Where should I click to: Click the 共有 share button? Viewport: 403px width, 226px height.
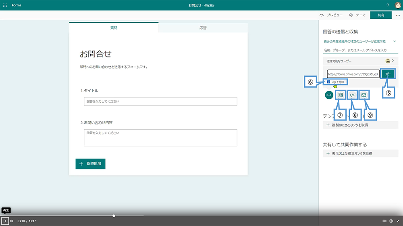[x=381, y=15]
